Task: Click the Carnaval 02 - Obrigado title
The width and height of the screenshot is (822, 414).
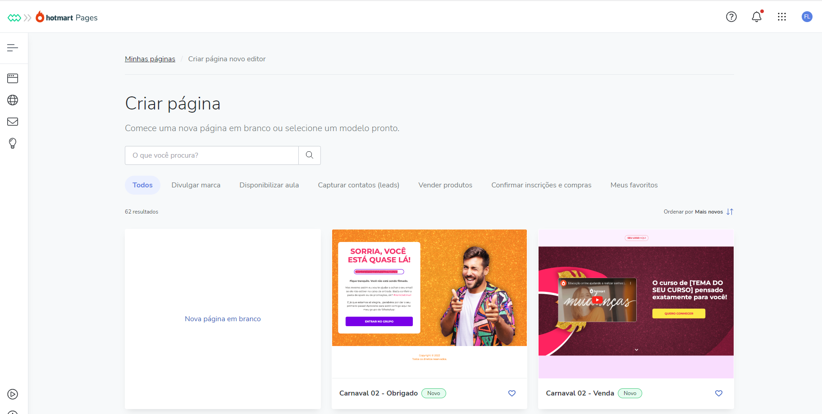Action: pos(379,393)
